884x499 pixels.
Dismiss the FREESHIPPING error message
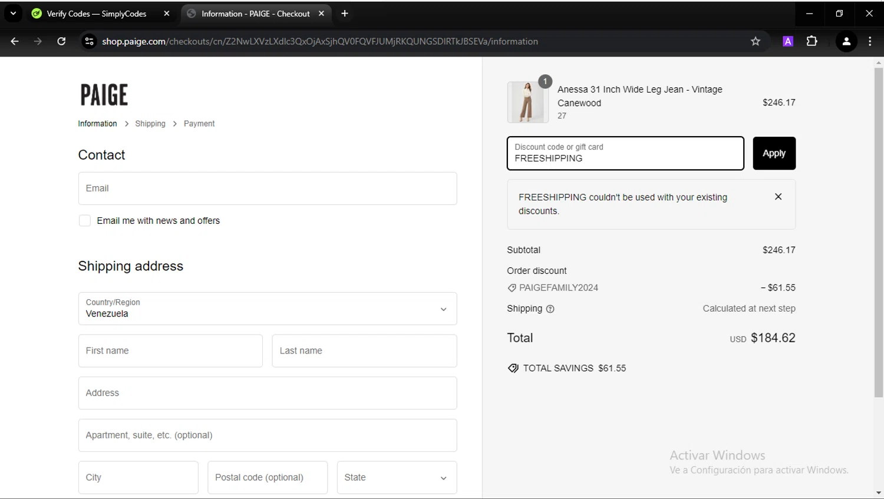(778, 197)
